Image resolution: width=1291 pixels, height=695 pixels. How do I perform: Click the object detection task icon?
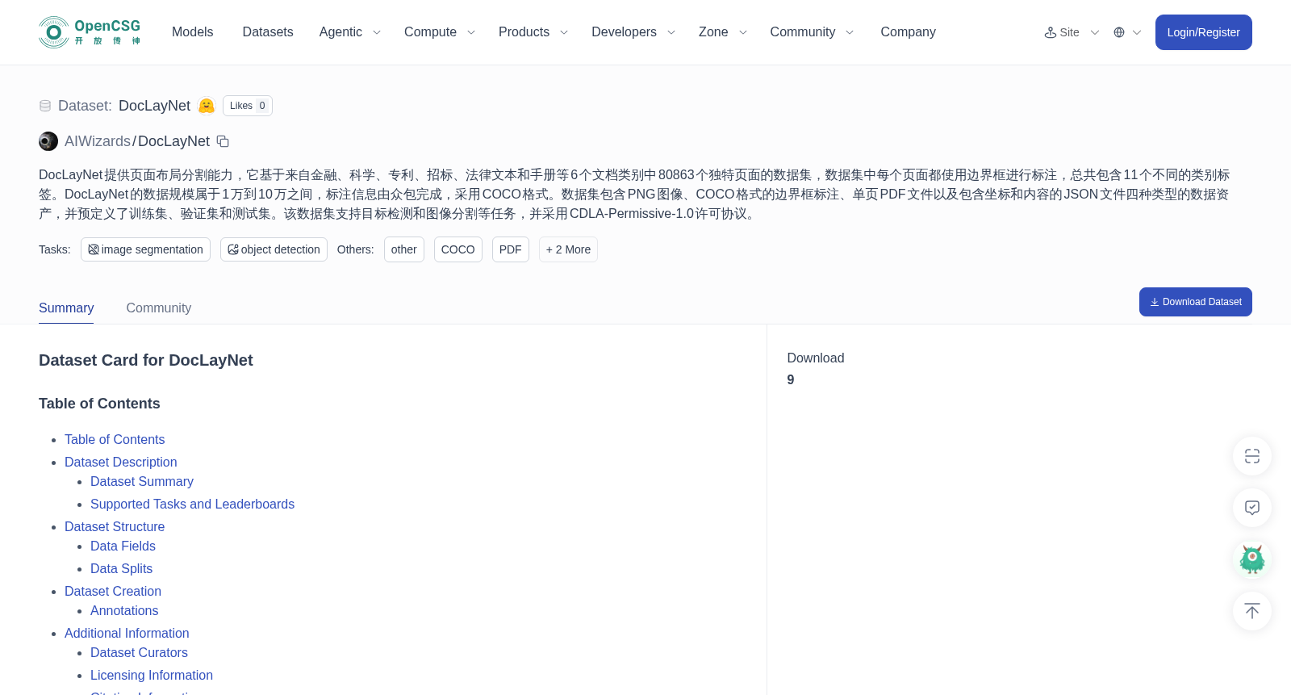233,249
